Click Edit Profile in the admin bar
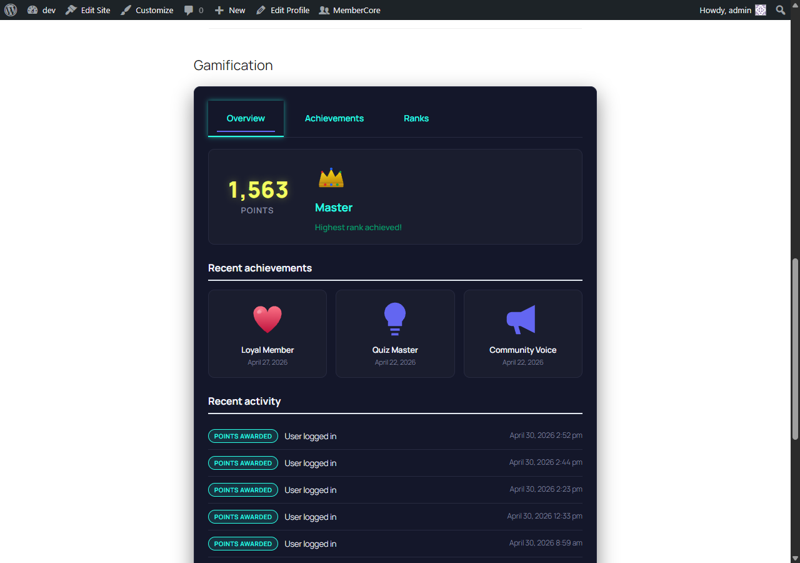 coord(290,10)
